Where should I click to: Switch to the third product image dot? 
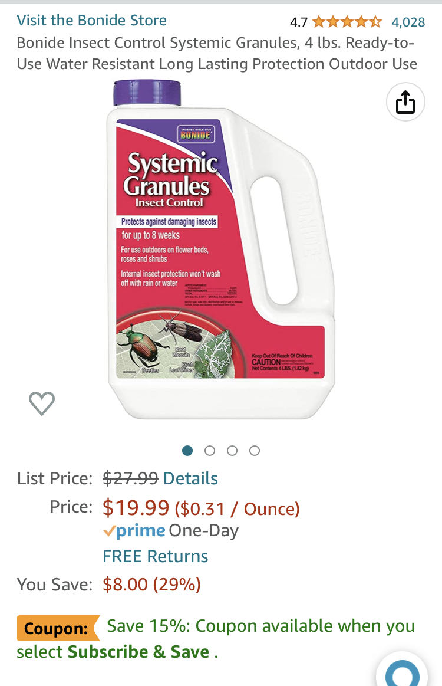tap(232, 451)
